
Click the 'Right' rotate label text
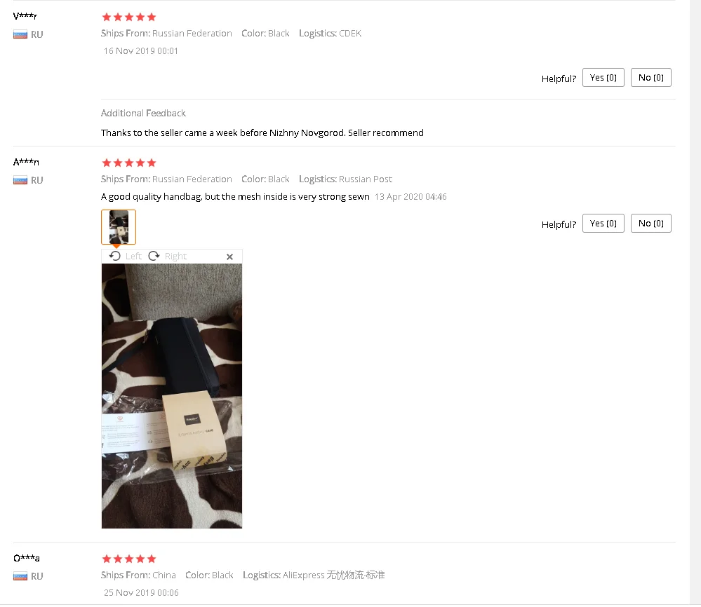[175, 257]
